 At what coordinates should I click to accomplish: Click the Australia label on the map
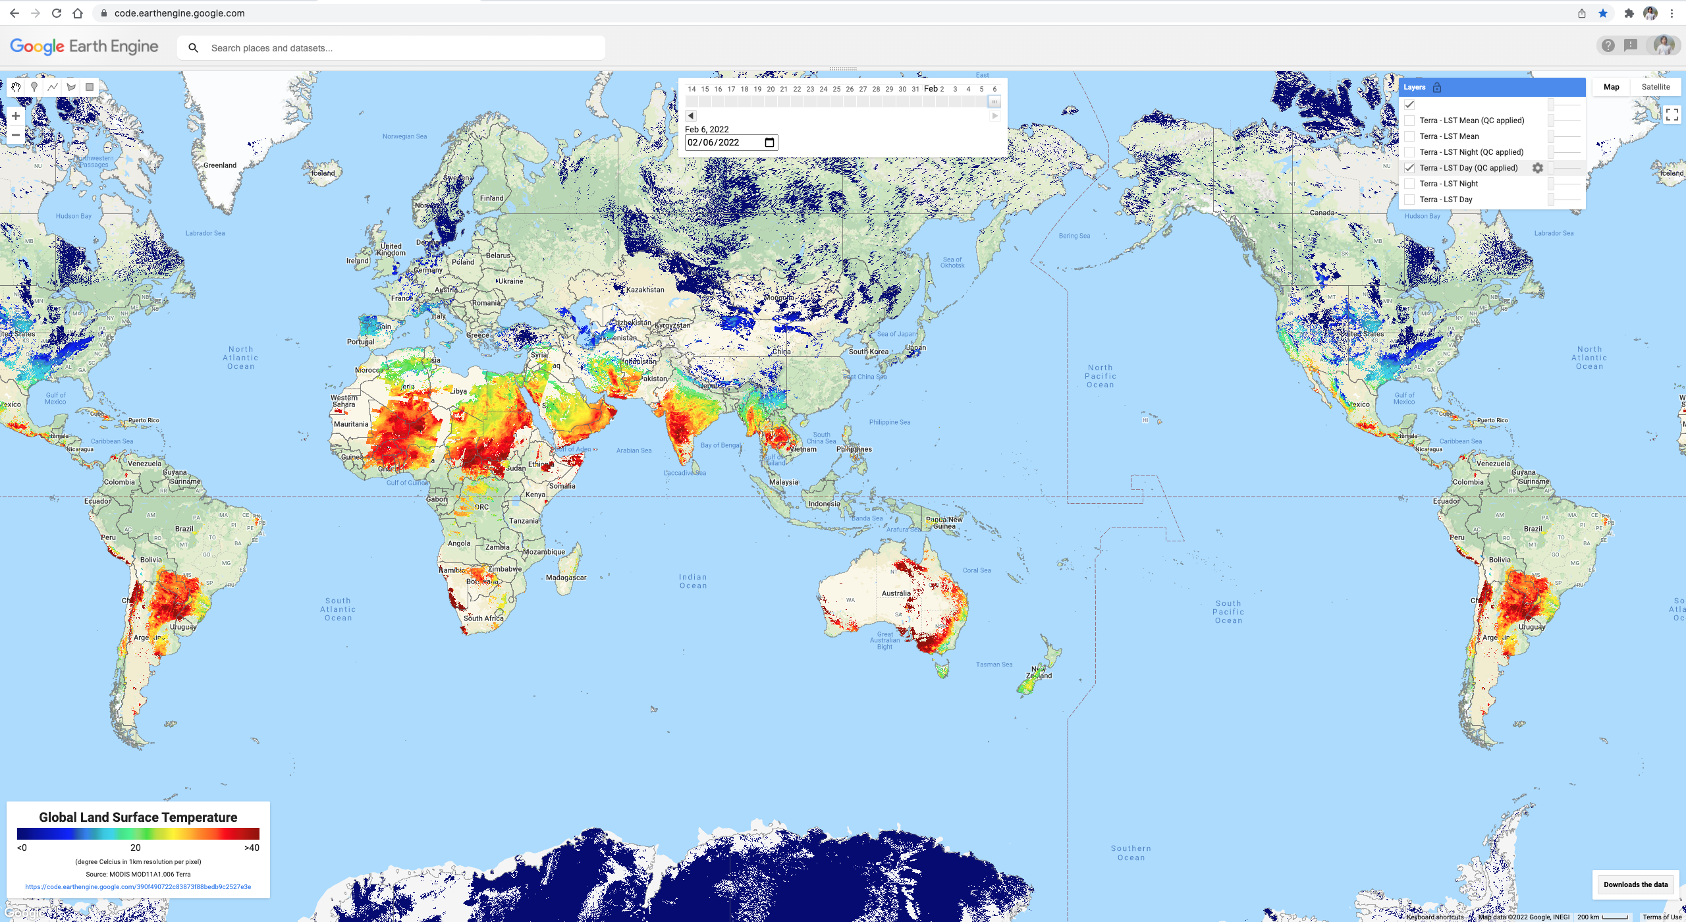(x=896, y=593)
